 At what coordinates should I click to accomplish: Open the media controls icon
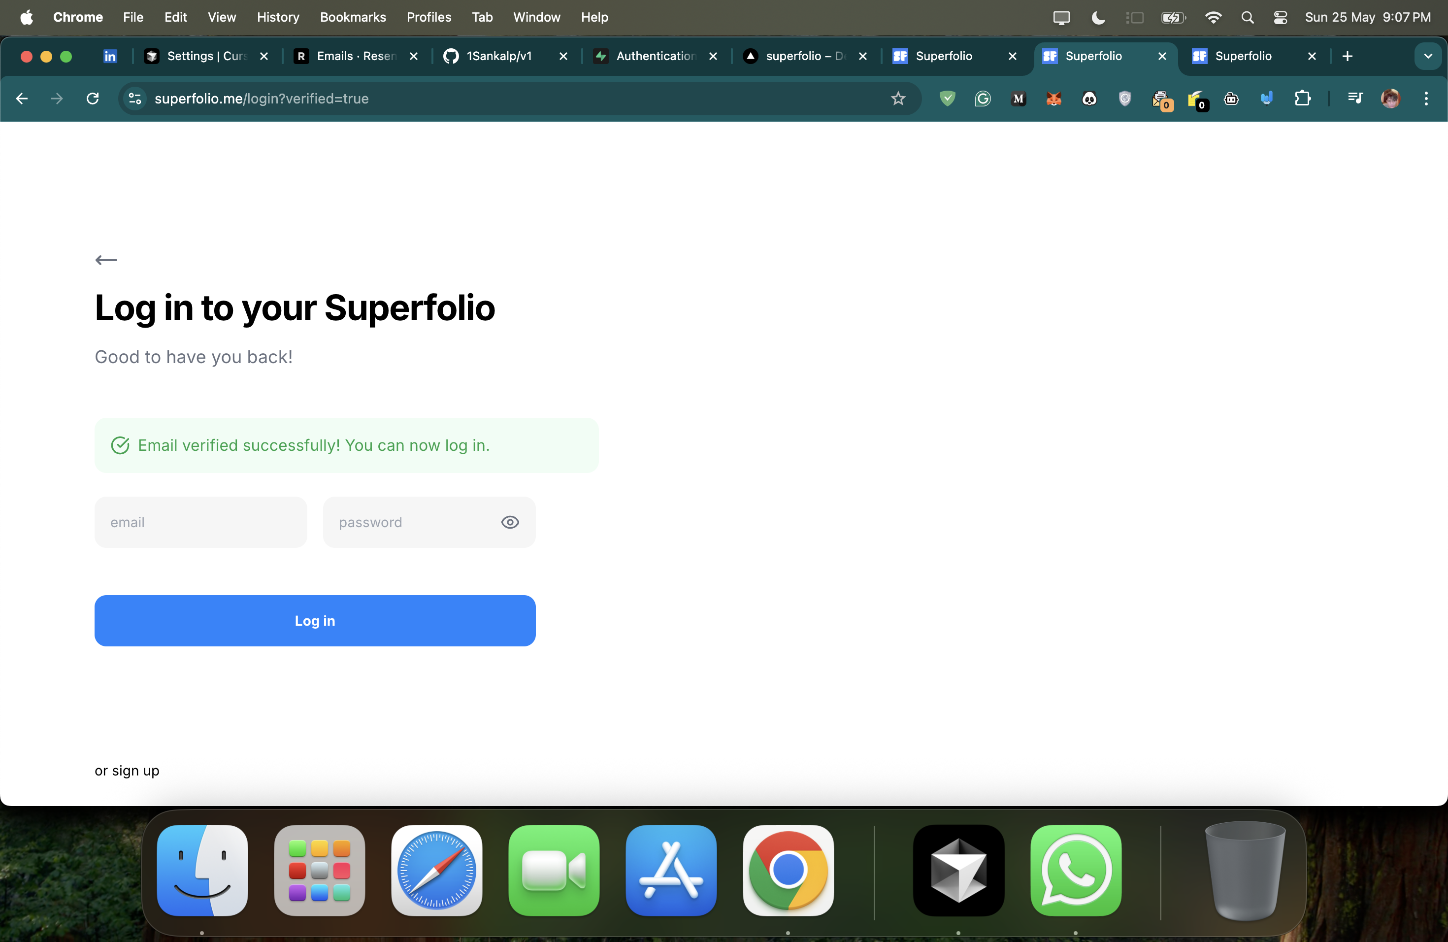click(x=1355, y=99)
